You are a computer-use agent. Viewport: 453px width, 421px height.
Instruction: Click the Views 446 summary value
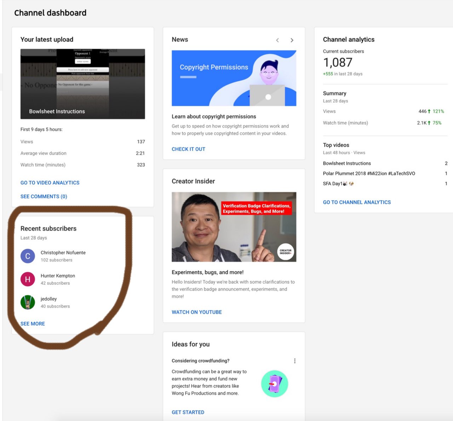[423, 111]
